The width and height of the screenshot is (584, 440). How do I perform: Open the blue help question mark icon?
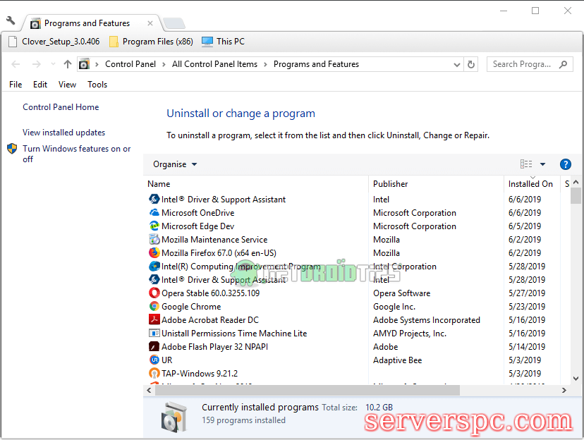(565, 164)
